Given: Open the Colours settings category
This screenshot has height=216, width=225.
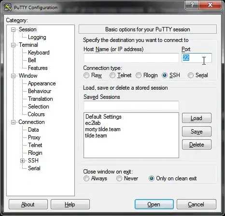Looking at the screenshot, I should [36, 114].
